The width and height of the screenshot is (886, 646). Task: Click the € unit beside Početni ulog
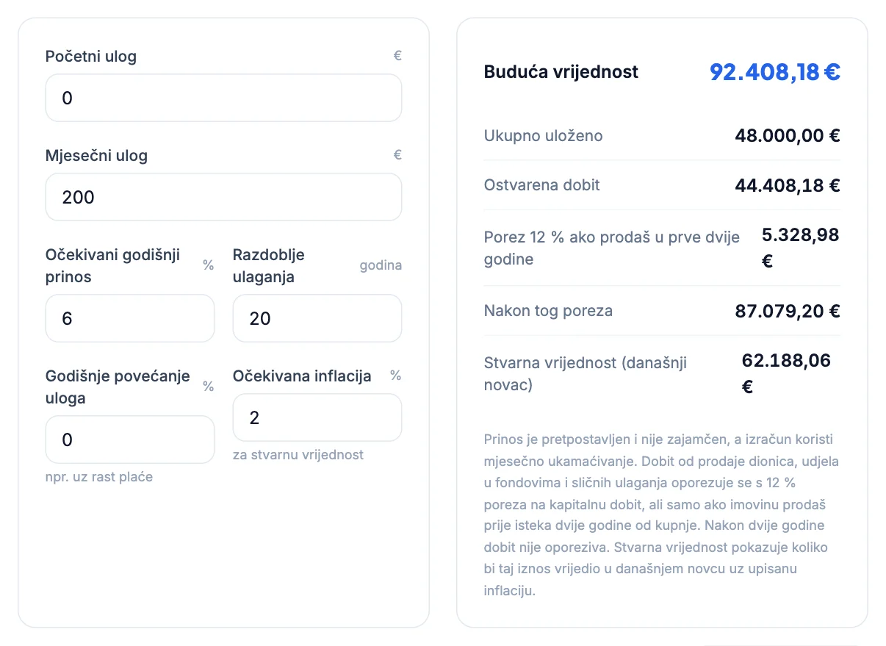(397, 56)
